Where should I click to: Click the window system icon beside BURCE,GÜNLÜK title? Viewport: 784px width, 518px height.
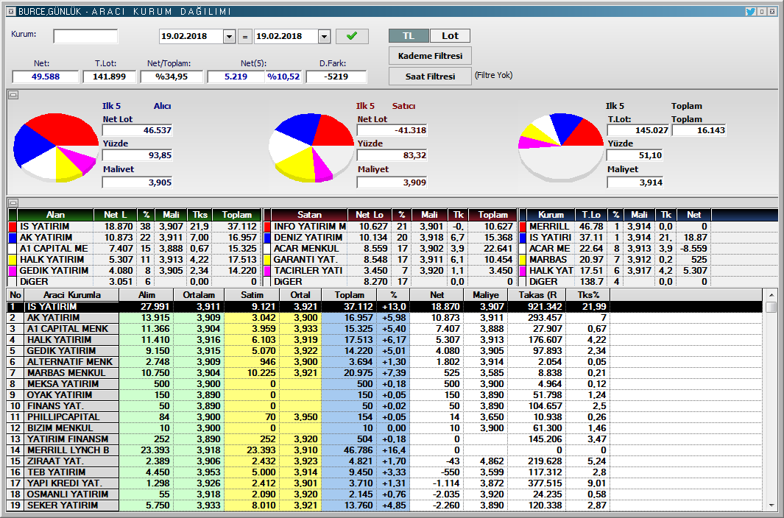11,11
